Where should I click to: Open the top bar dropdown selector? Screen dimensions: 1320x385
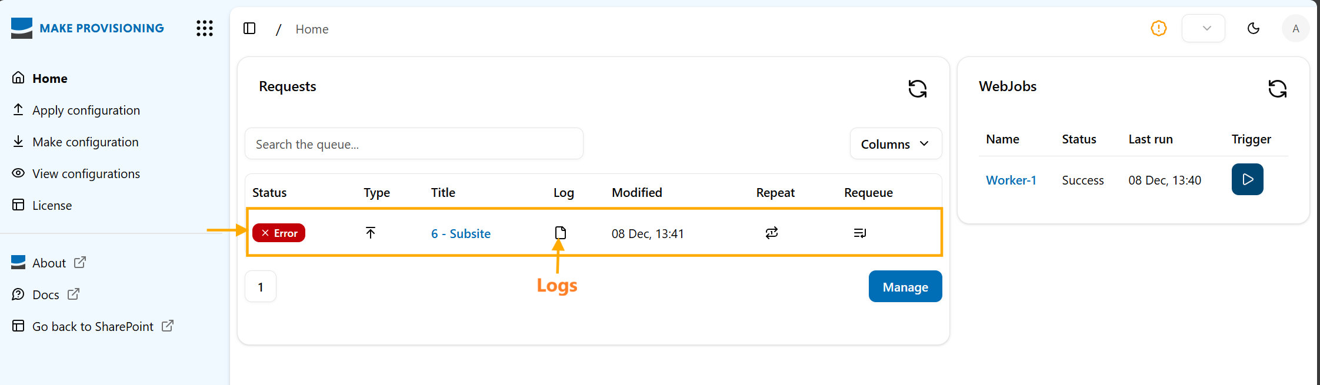[1203, 28]
